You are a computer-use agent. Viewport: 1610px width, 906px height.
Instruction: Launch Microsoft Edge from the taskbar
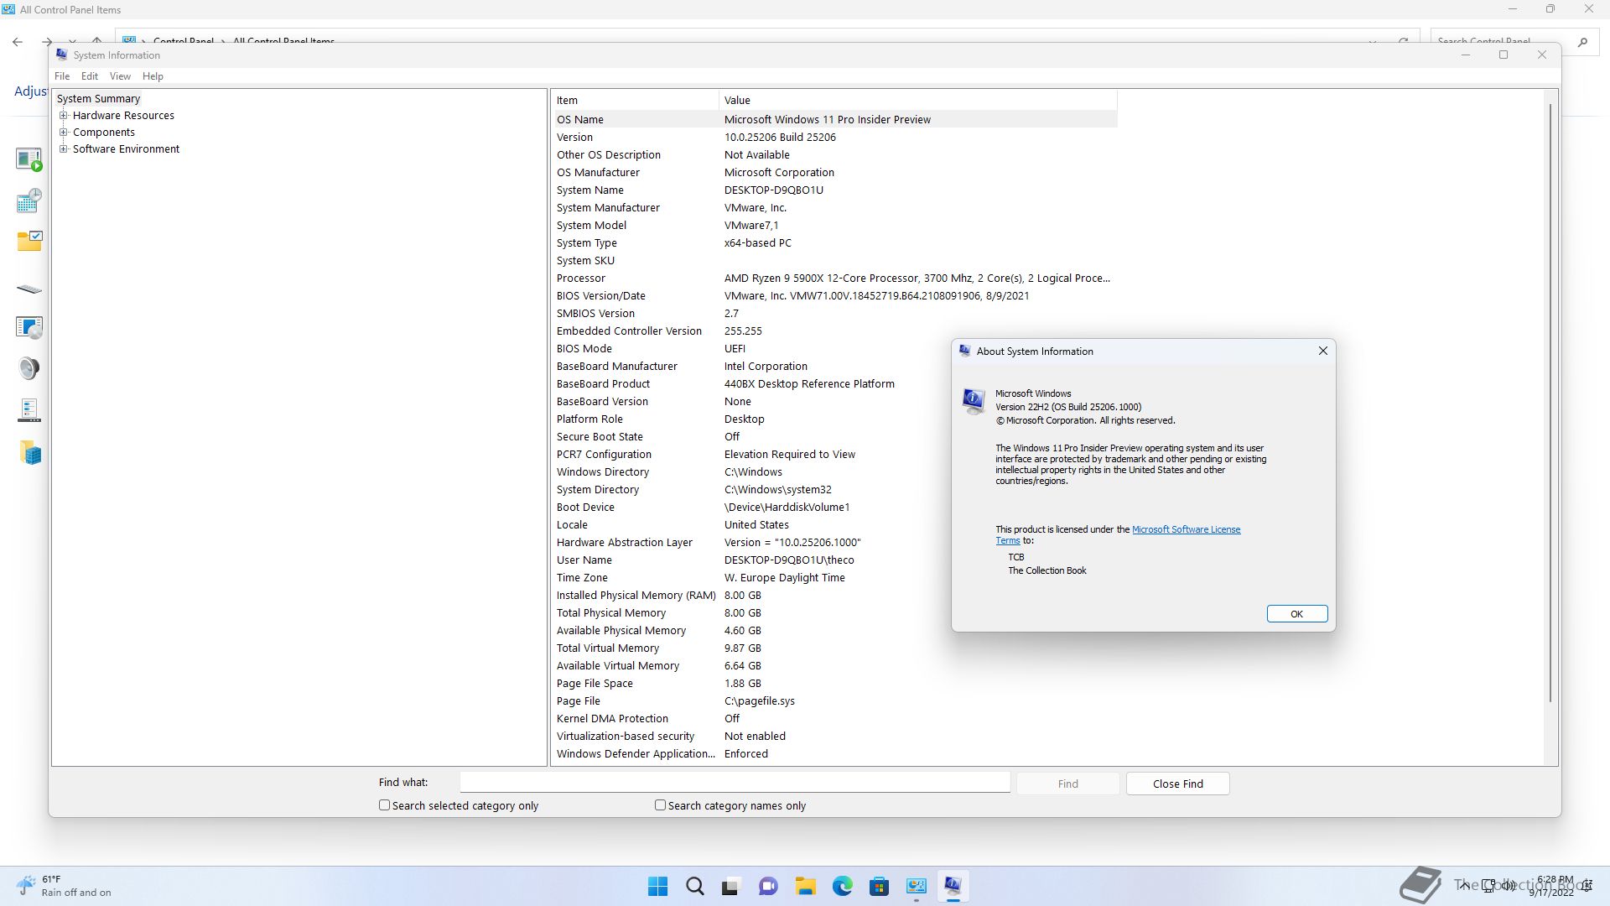842,886
